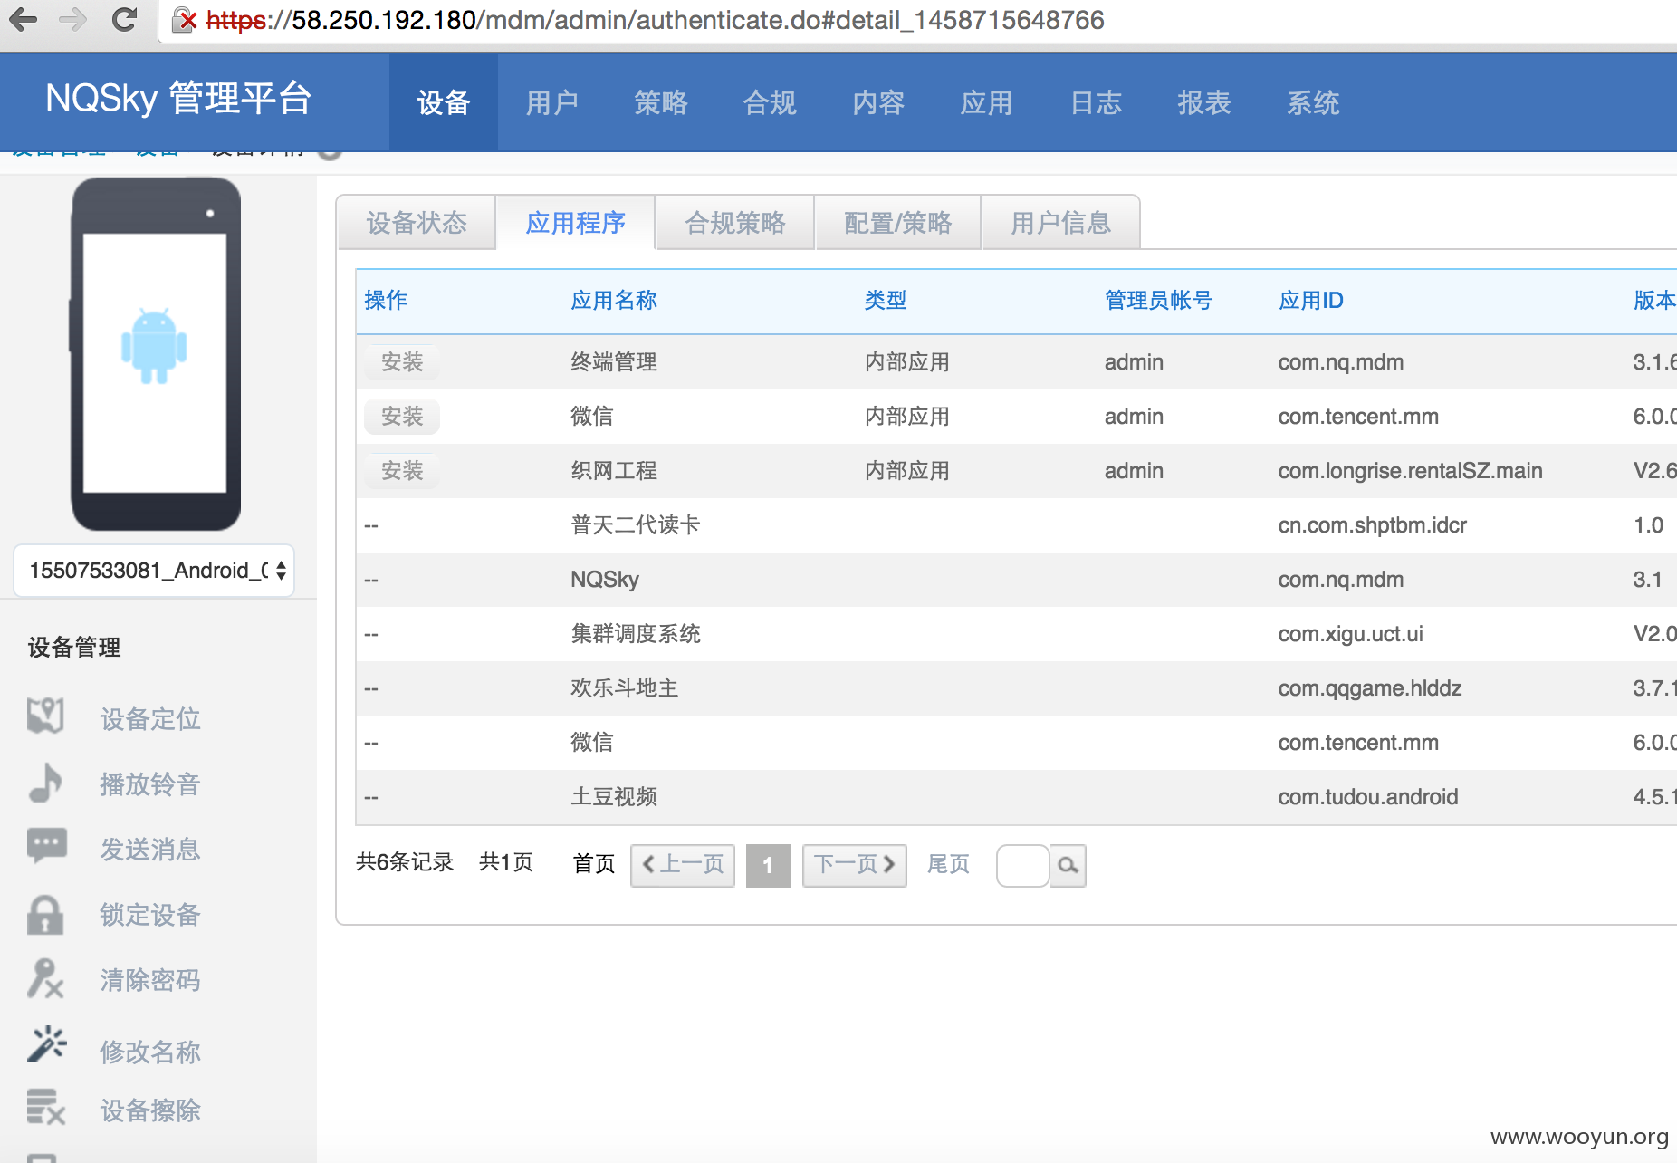Open the 合规 top navigation menu
The height and width of the screenshot is (1163, 1677).
pyautogui.click(x=770, y=102)
